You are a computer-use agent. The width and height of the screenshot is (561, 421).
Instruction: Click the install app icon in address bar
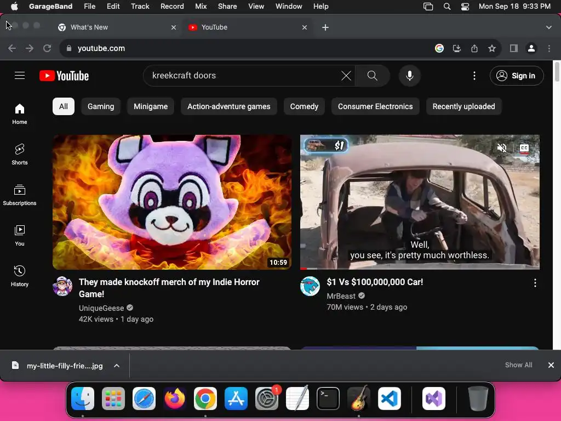point(457,48)
